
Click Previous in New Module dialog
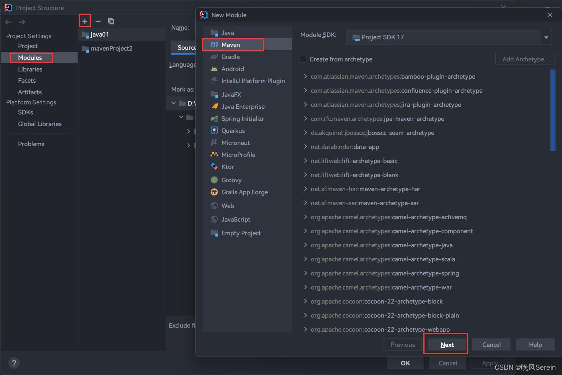click(403, 345)
